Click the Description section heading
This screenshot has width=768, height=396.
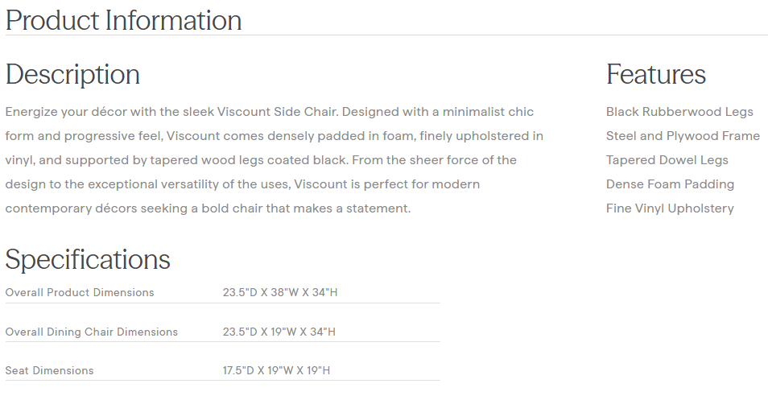(72, 75)
